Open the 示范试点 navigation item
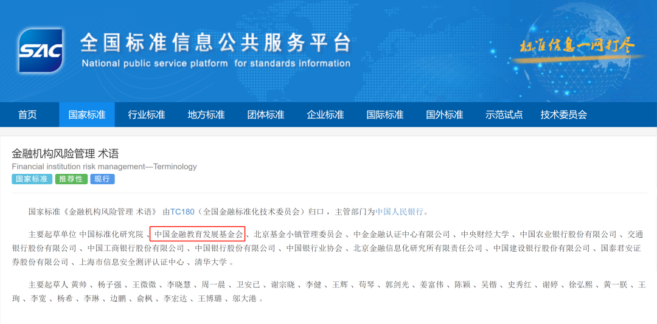This screenshot has height=324, width=657. coord(504,115)
